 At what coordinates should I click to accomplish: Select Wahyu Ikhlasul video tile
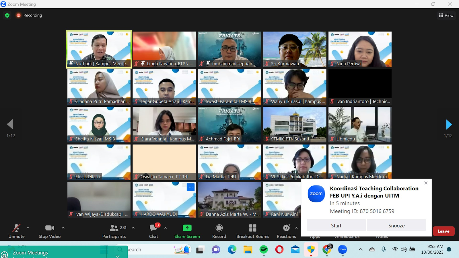click(295, 87)
